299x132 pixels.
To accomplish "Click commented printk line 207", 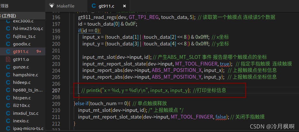I will point(154,91).
